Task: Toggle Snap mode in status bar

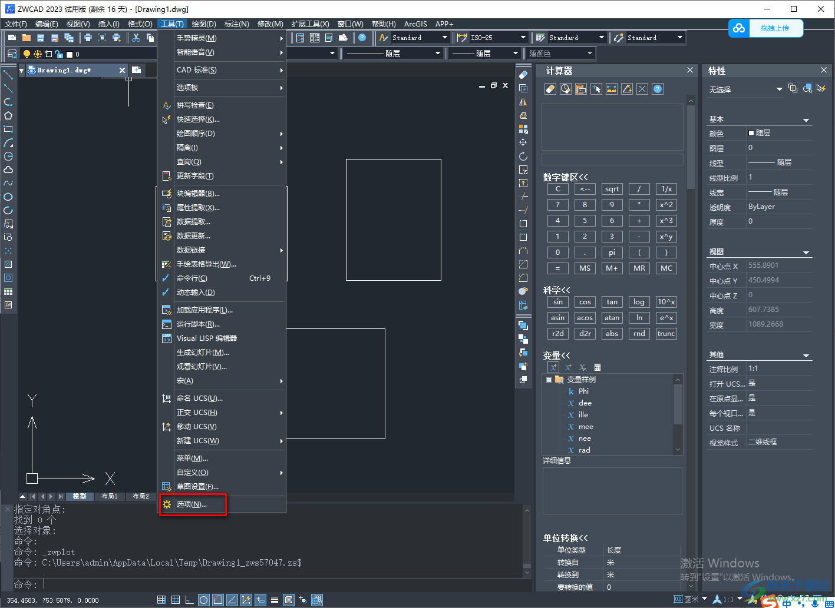Action: tap(161, 600)
